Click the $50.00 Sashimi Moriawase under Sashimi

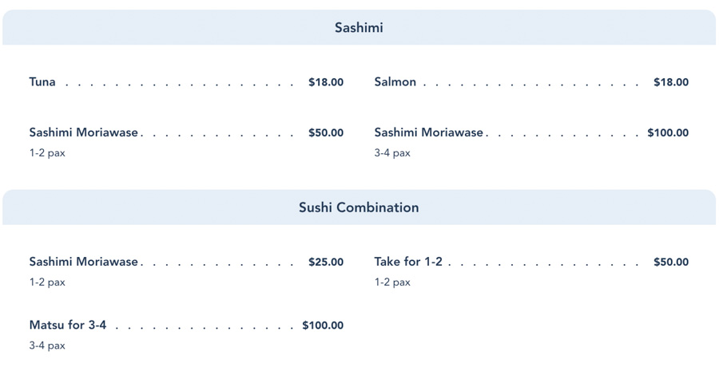84,133
